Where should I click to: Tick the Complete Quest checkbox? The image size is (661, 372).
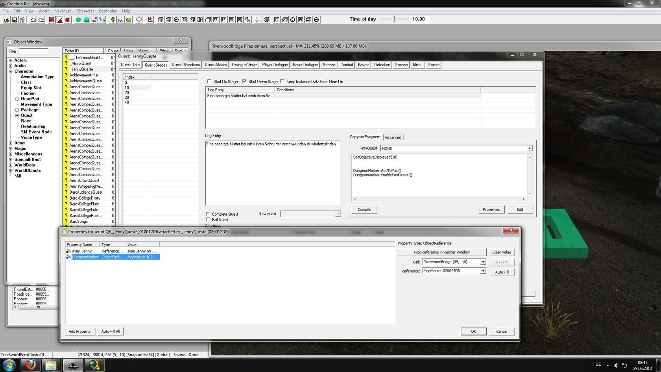[208, 214]
